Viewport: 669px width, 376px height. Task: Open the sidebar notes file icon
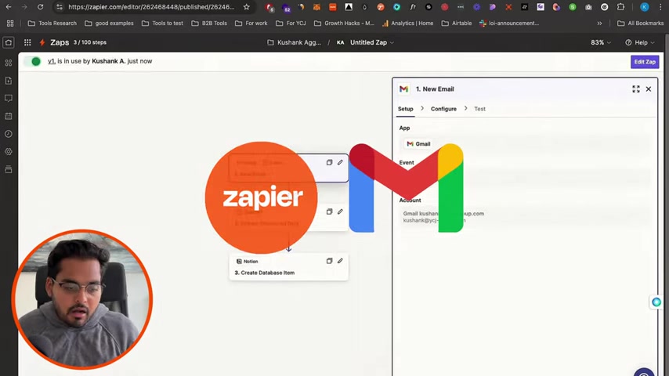point(9,81)
